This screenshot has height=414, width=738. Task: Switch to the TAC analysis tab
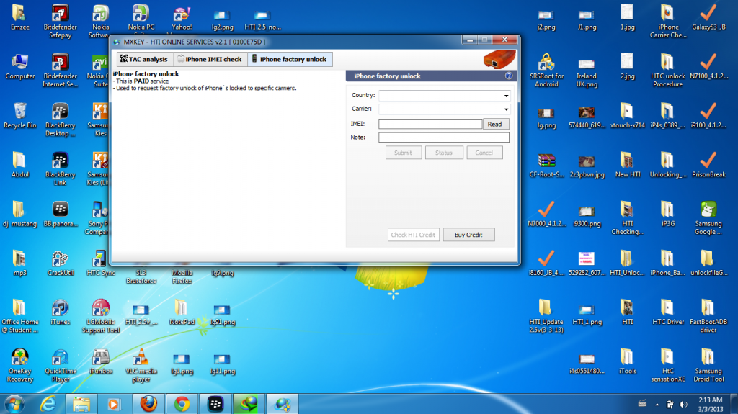tap(144, 59)
